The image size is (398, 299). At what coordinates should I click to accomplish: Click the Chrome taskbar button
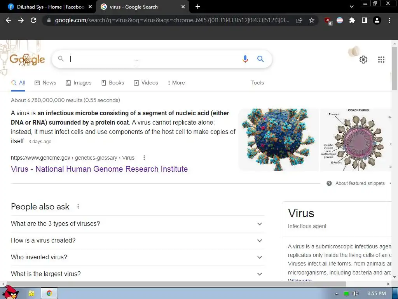pyautogui.click(x=49, y=294)
